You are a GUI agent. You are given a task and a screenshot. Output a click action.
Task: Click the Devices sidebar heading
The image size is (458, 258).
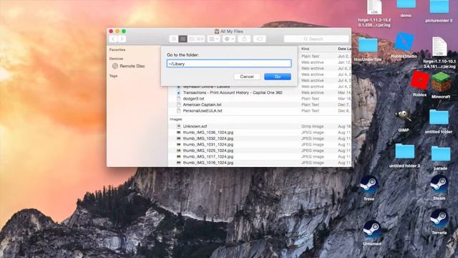[x=116, y=59]
